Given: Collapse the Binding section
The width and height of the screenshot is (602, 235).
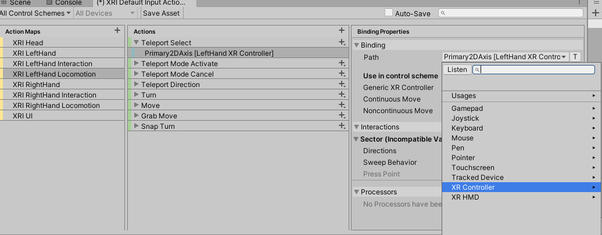Looking at the screenshot, I should [x=356, y=45].
